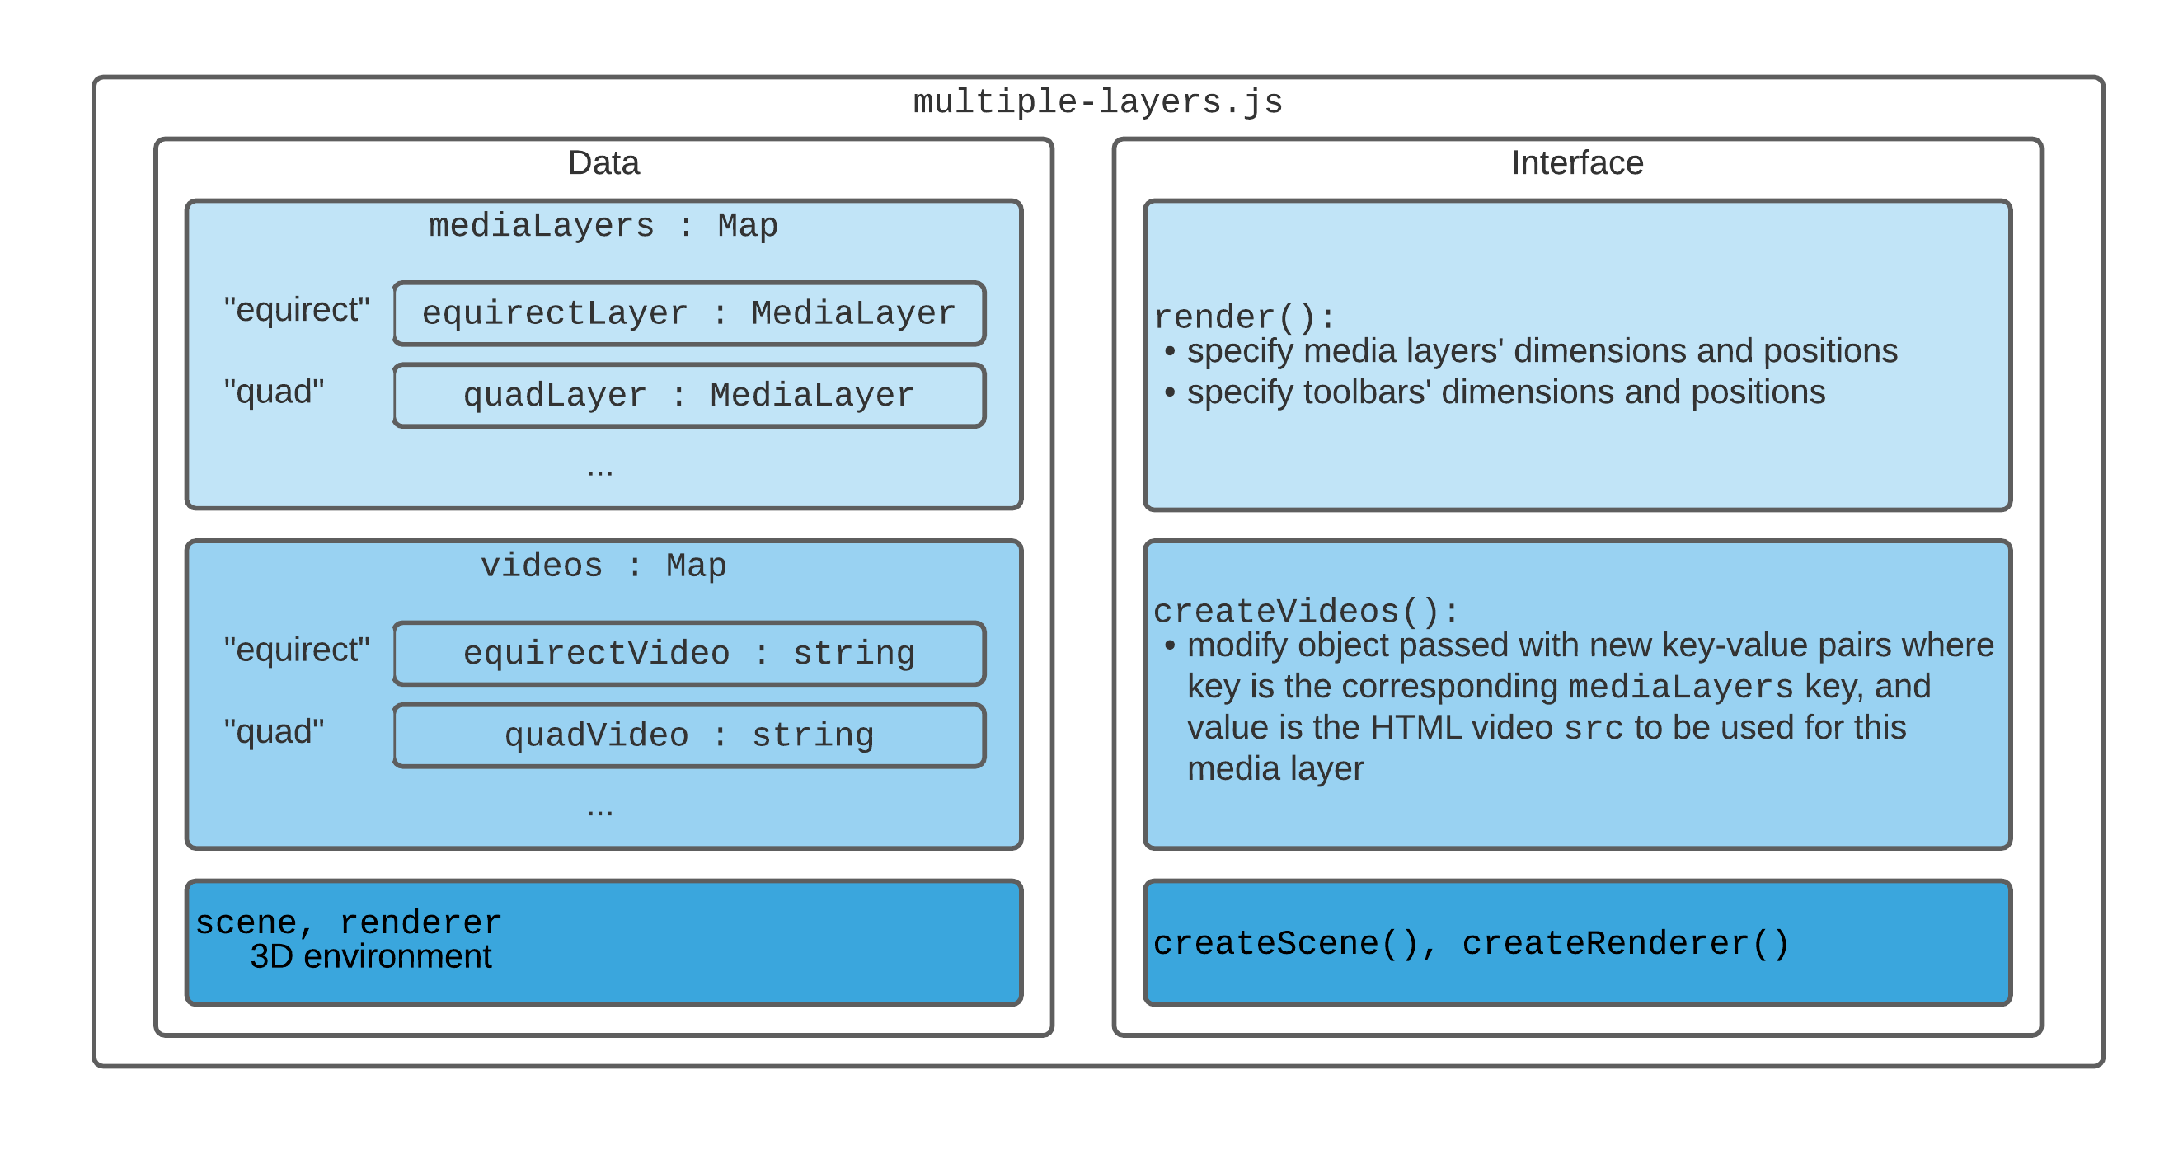The height and width of the screenshot is (1150, 2183).
Task: Select the Interface section heading
Action: (1577, 162)
